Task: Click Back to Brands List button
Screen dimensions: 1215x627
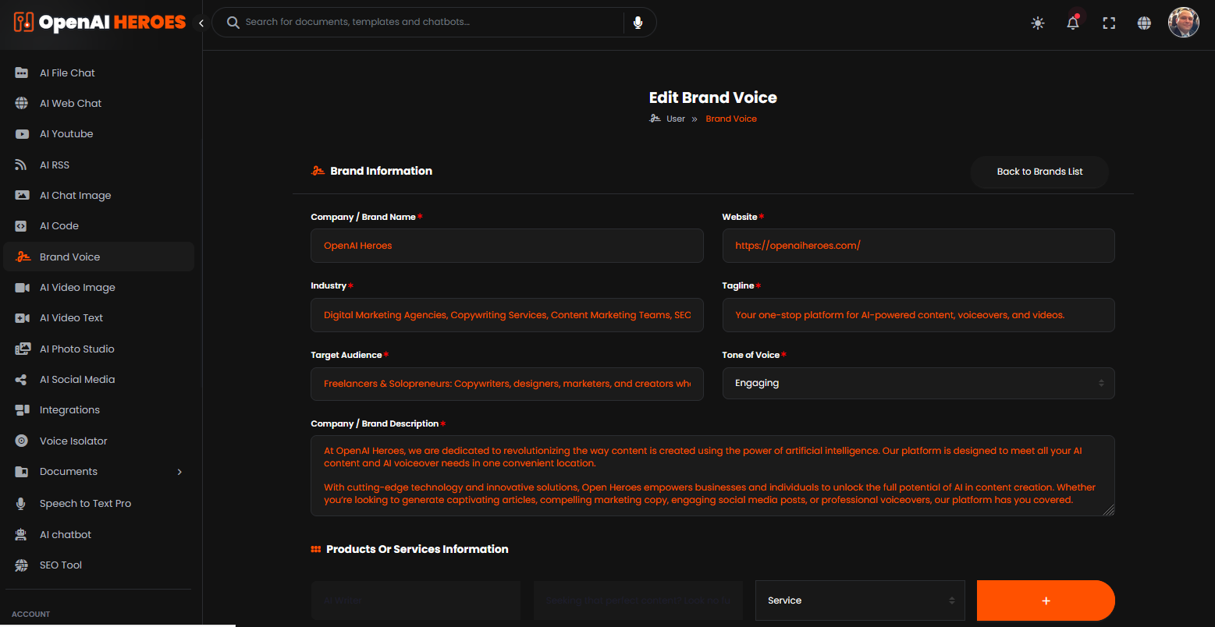Action: tap(1039, 172)
